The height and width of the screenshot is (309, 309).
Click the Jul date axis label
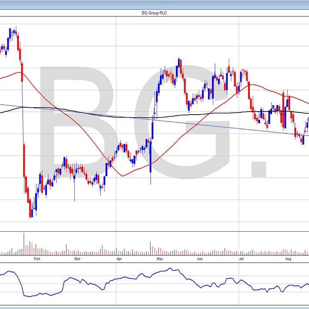click(x=241, y=259)
